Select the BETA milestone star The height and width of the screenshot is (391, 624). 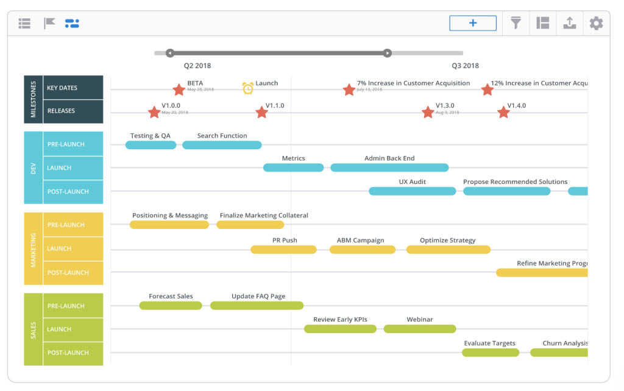point(179,90)
